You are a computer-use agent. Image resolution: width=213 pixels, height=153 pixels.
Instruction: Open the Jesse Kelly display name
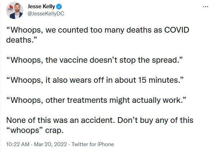41,6
